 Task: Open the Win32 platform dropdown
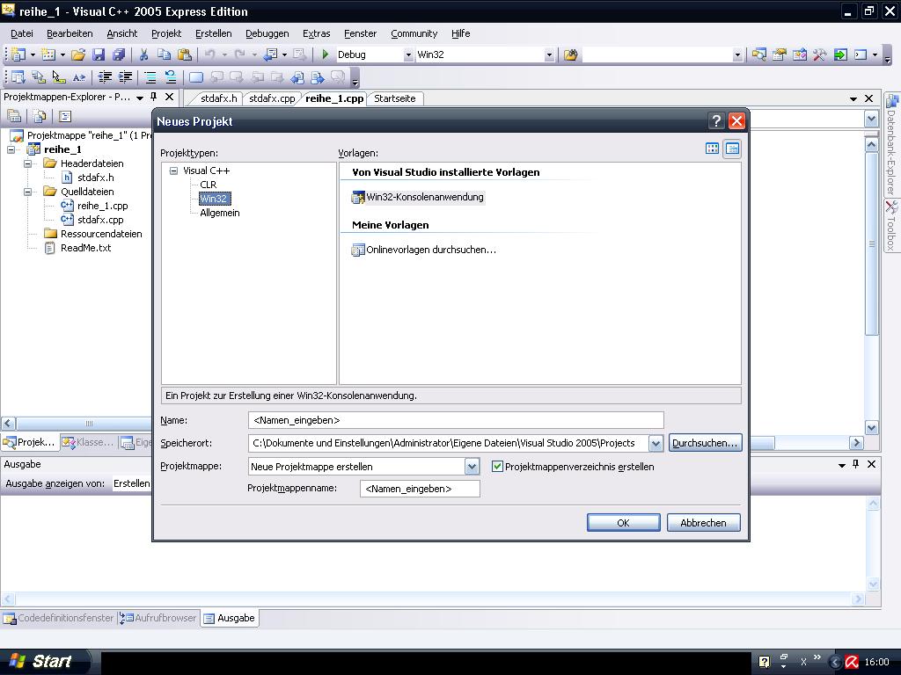point(549,54)
